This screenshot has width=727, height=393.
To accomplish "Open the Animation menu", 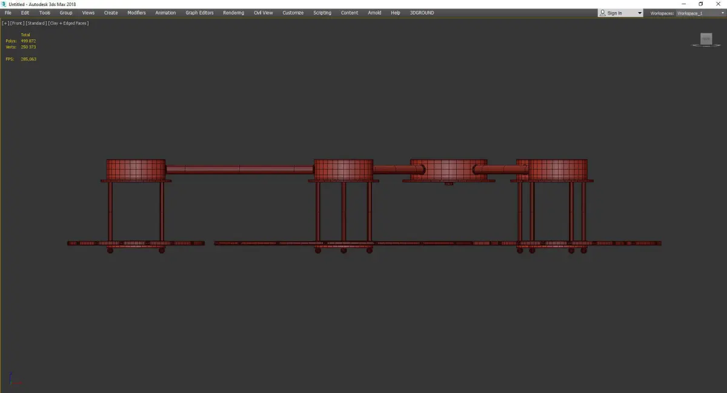I will click(165, 13).
